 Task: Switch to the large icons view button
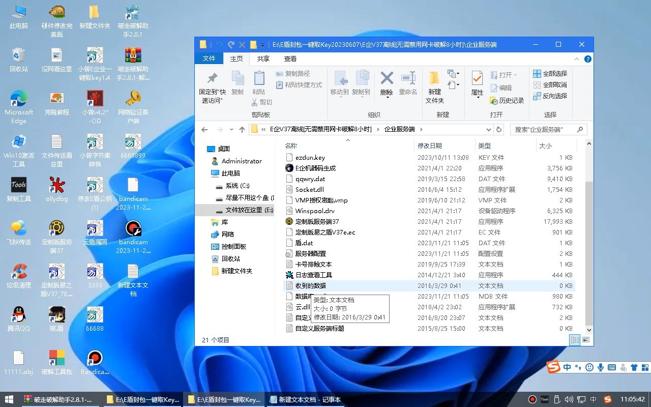(x=586, y=340)
